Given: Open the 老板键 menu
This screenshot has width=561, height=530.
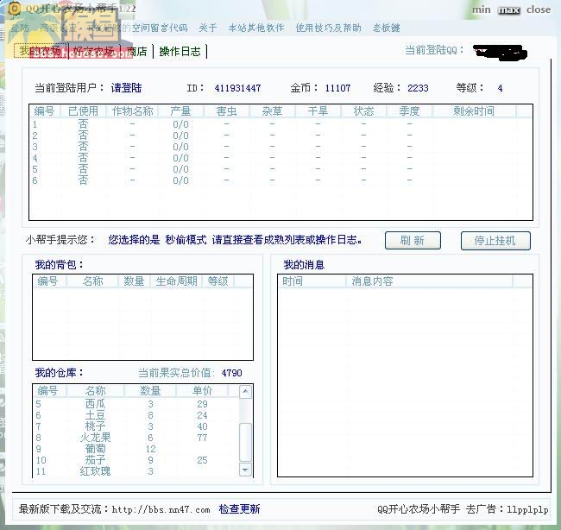Looking at the screenshot, I should (x=387, y=28).
